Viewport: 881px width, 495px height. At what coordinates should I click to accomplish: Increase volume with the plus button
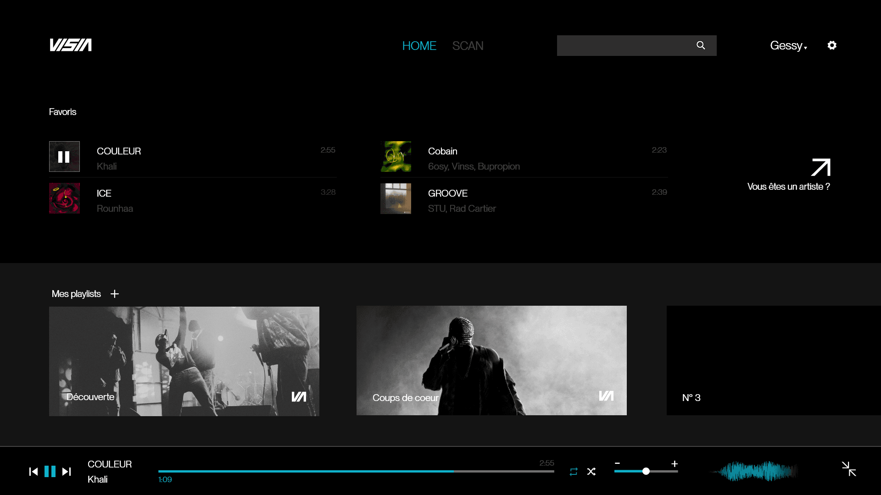675,463
